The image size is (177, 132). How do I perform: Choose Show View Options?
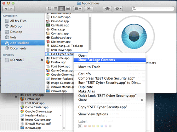110,114
